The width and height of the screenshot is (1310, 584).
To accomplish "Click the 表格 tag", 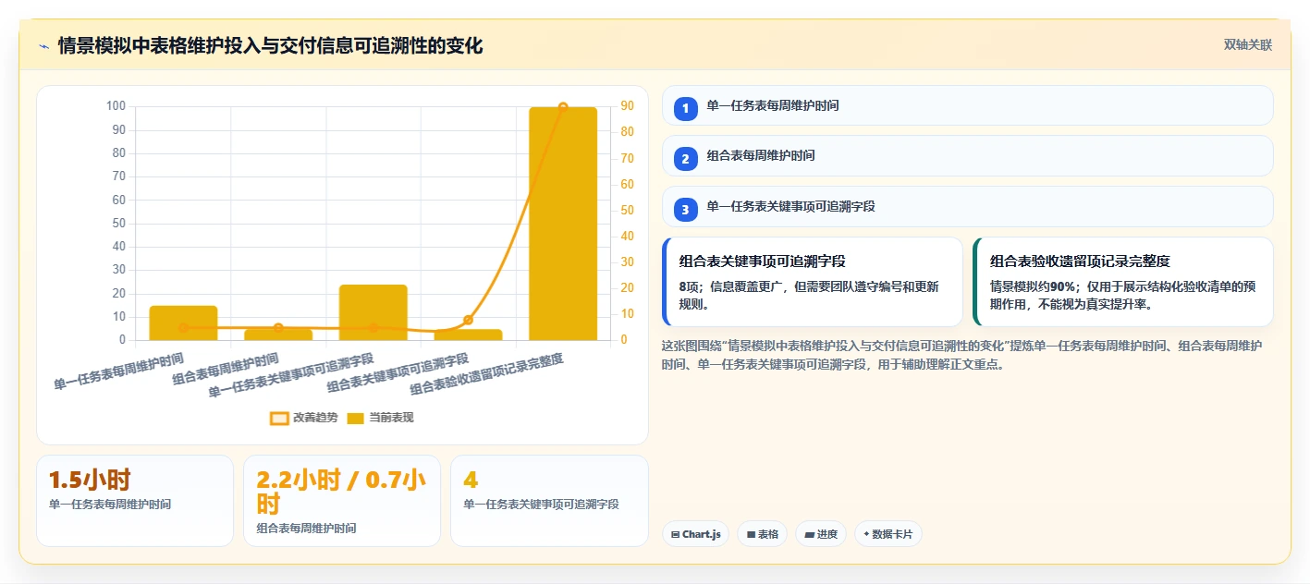I will [762, 534].
